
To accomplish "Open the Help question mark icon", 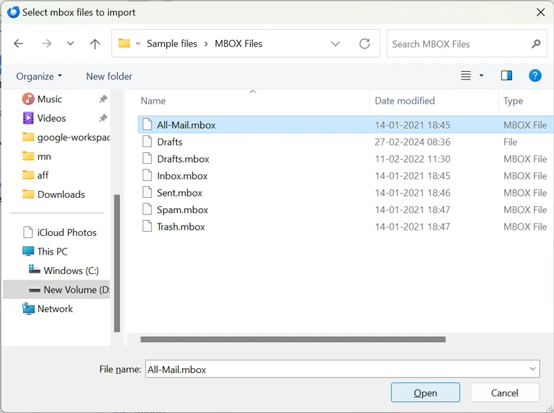I will pyautogui.click(x=535, y=75).
